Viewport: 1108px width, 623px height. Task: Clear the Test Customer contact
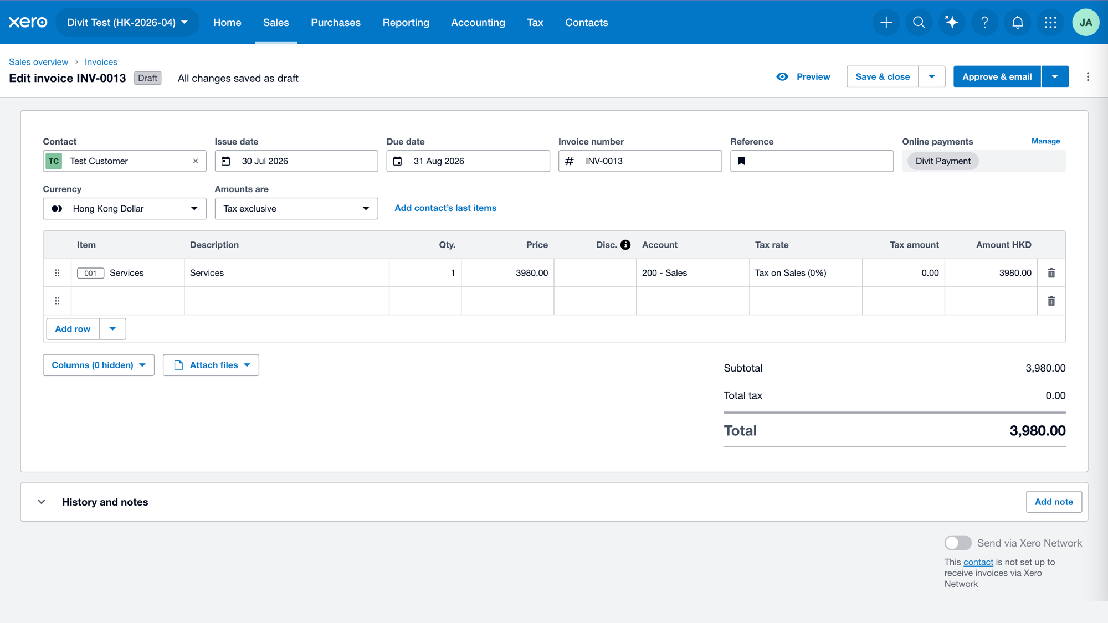[196, 161]
